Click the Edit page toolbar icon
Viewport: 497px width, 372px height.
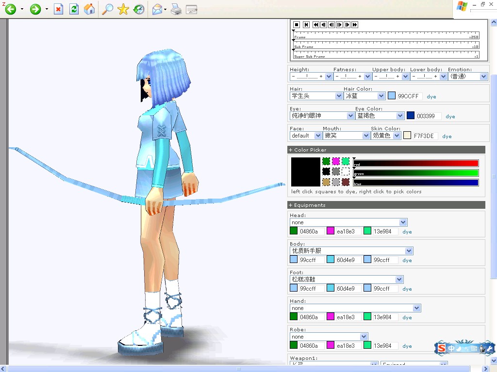pyautogui.click(x=191, y=10)
